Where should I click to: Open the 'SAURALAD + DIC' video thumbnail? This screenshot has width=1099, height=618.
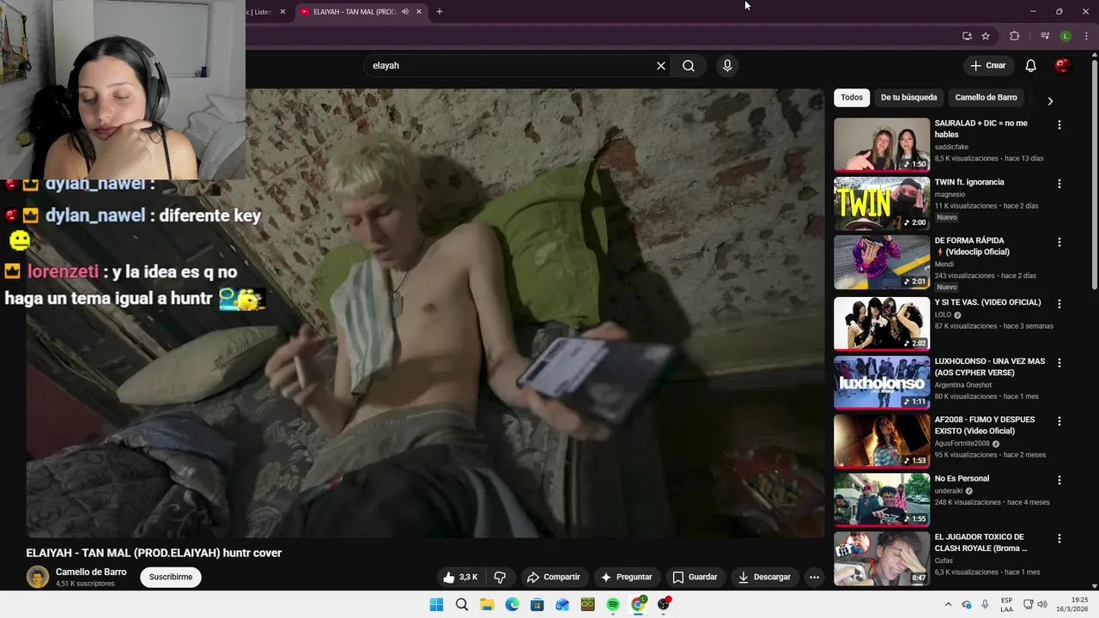coord(882,144)
